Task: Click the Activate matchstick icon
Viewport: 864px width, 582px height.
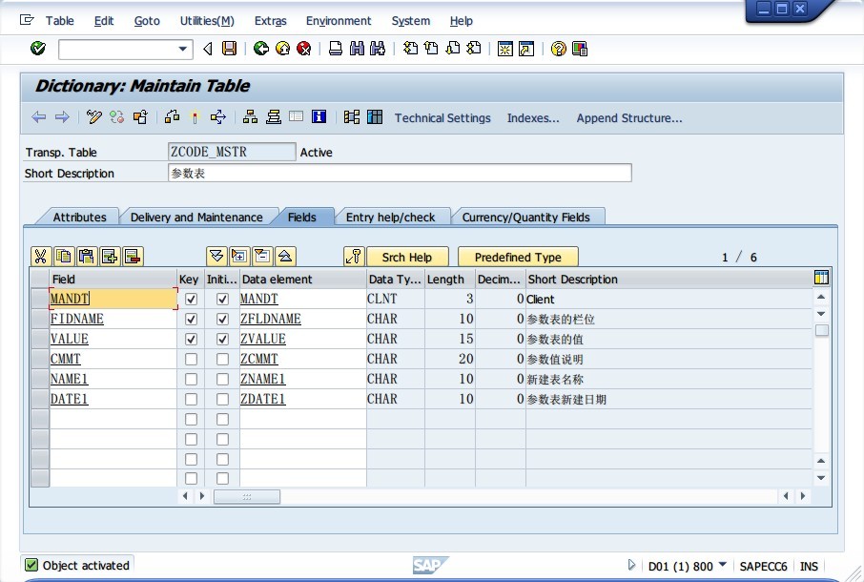Action: pyautogui.click(x=194, y=116)
